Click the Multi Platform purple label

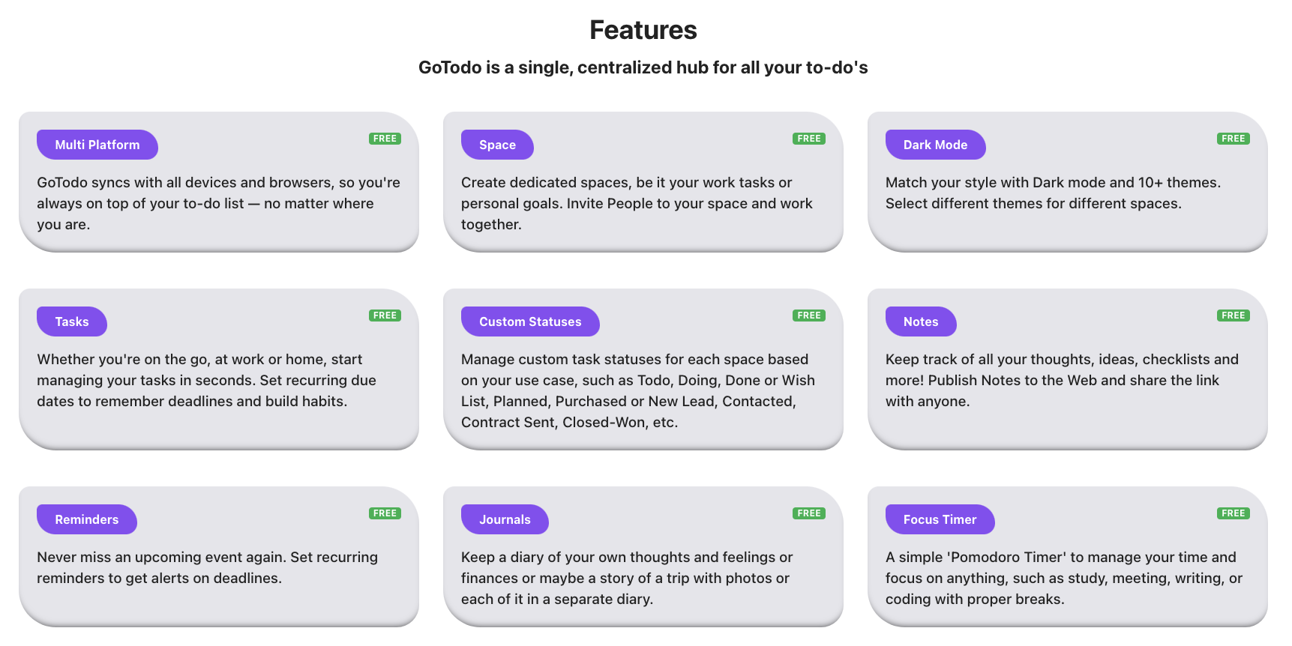point(97,145)
